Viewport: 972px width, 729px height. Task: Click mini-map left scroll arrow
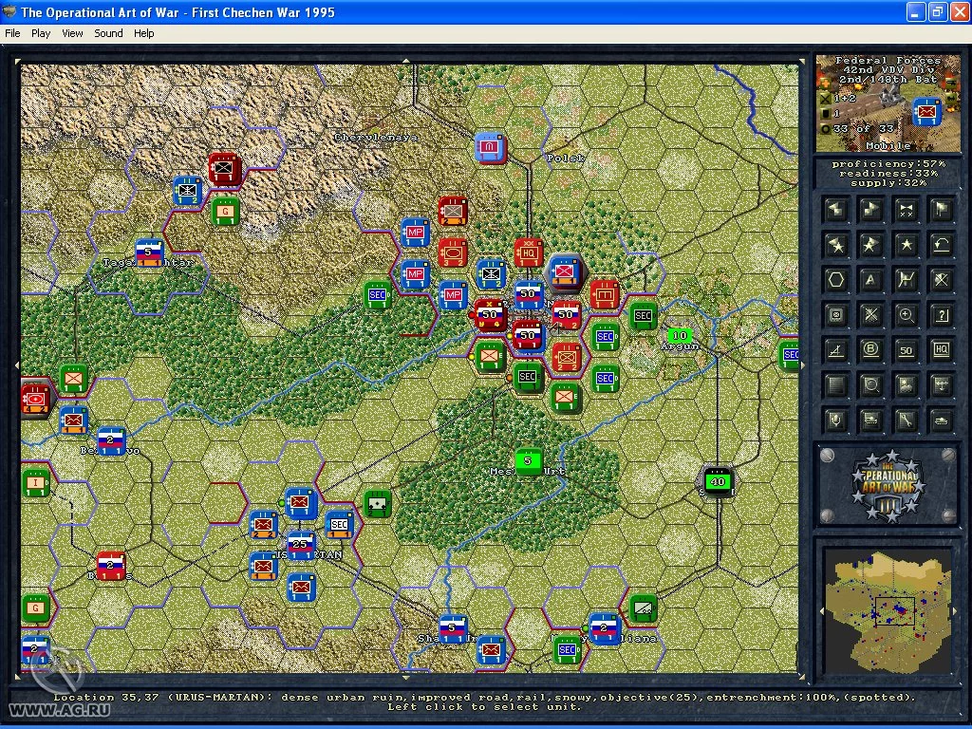click(823, 612)
